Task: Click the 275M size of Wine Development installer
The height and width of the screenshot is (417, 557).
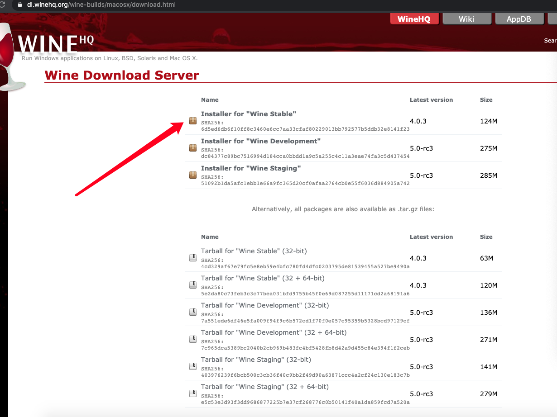Action: click(x=489, y=148)
